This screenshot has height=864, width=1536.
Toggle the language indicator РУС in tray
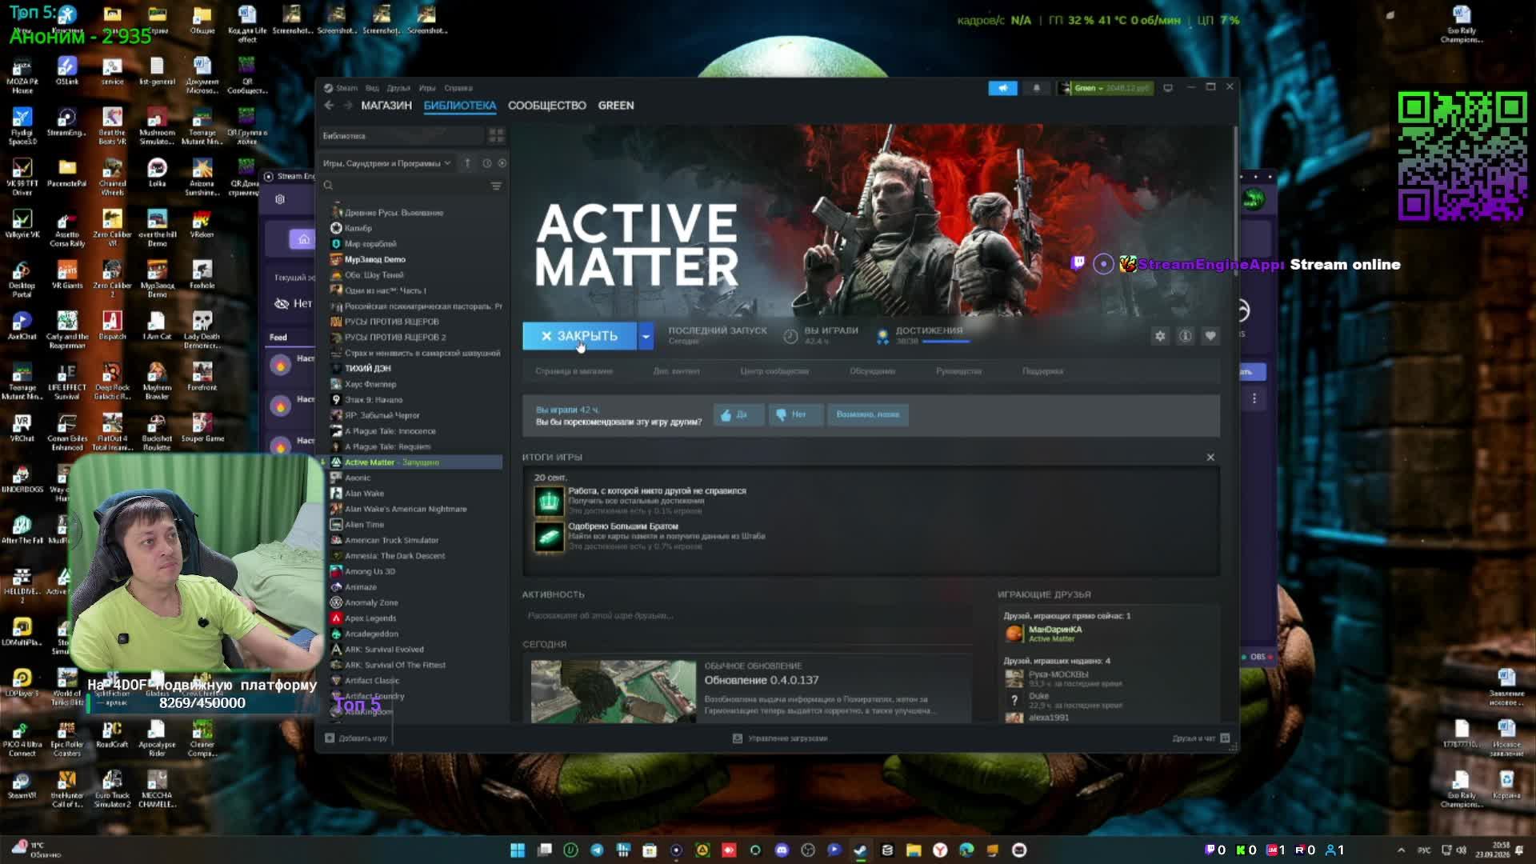[x=1424, y=850]
